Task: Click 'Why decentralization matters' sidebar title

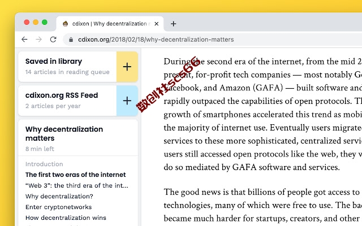Action: click(64, 133)
